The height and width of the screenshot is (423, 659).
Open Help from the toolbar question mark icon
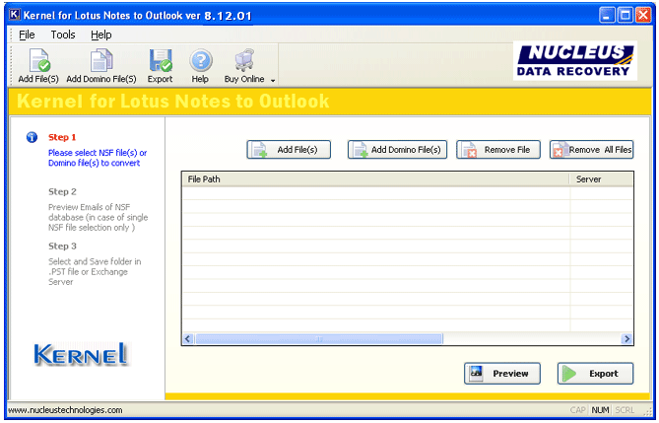click(200, 61)
